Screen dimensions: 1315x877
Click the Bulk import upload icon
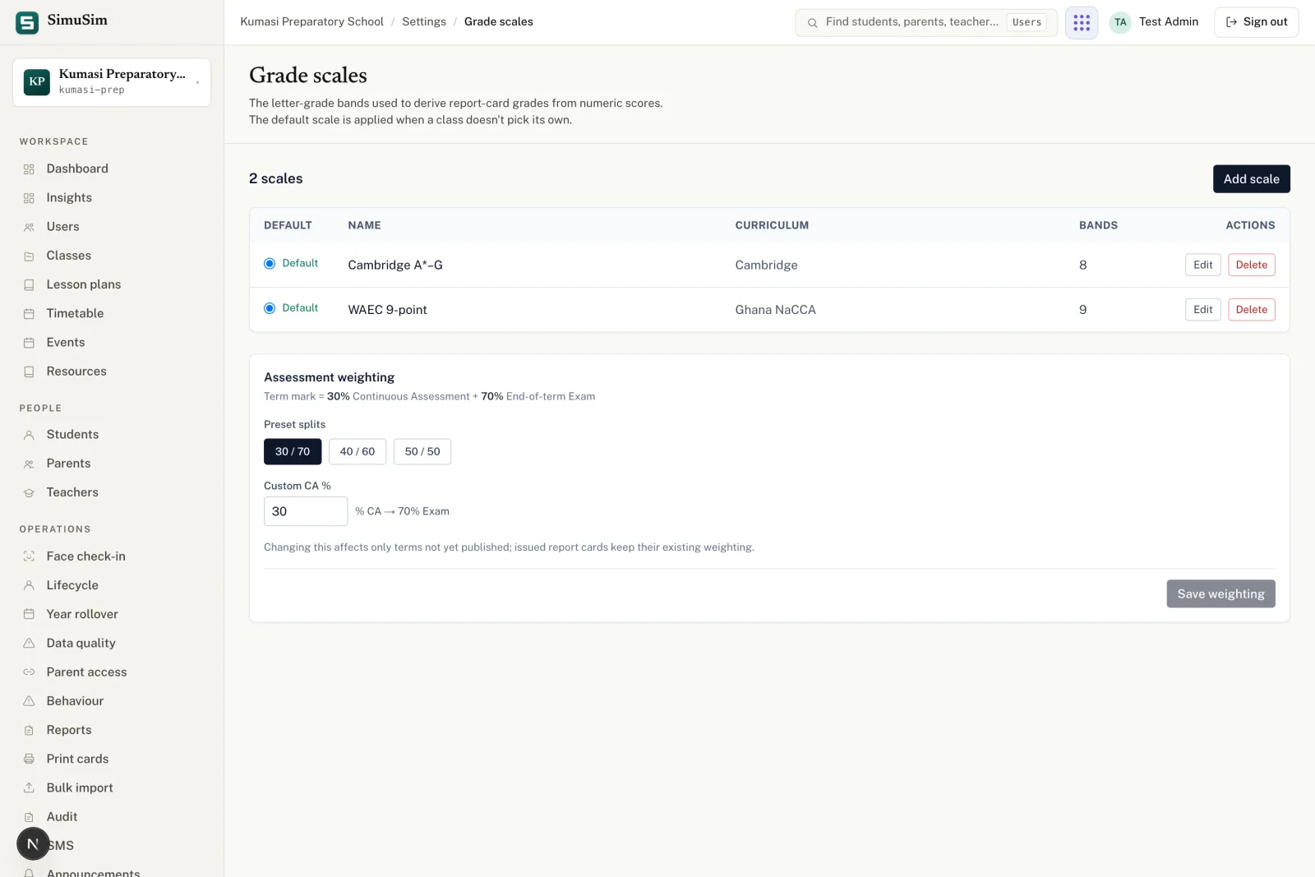[x=29, y=787]
